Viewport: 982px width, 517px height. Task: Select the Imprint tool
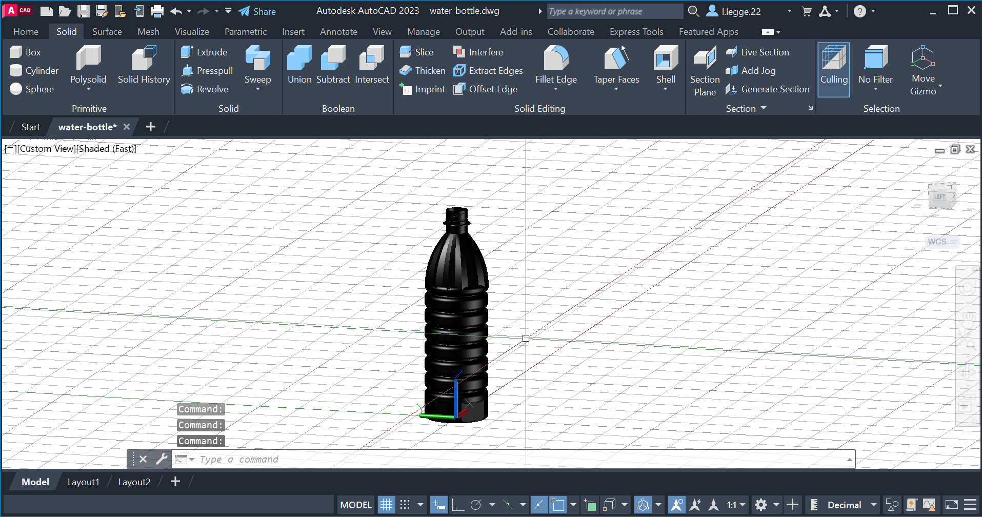(x=423, y=89)
